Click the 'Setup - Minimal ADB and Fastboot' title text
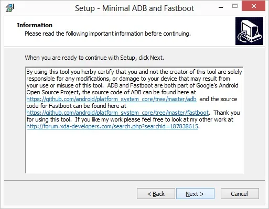The height and width of the screenshot is (209, 269). [x=134, y=8]
